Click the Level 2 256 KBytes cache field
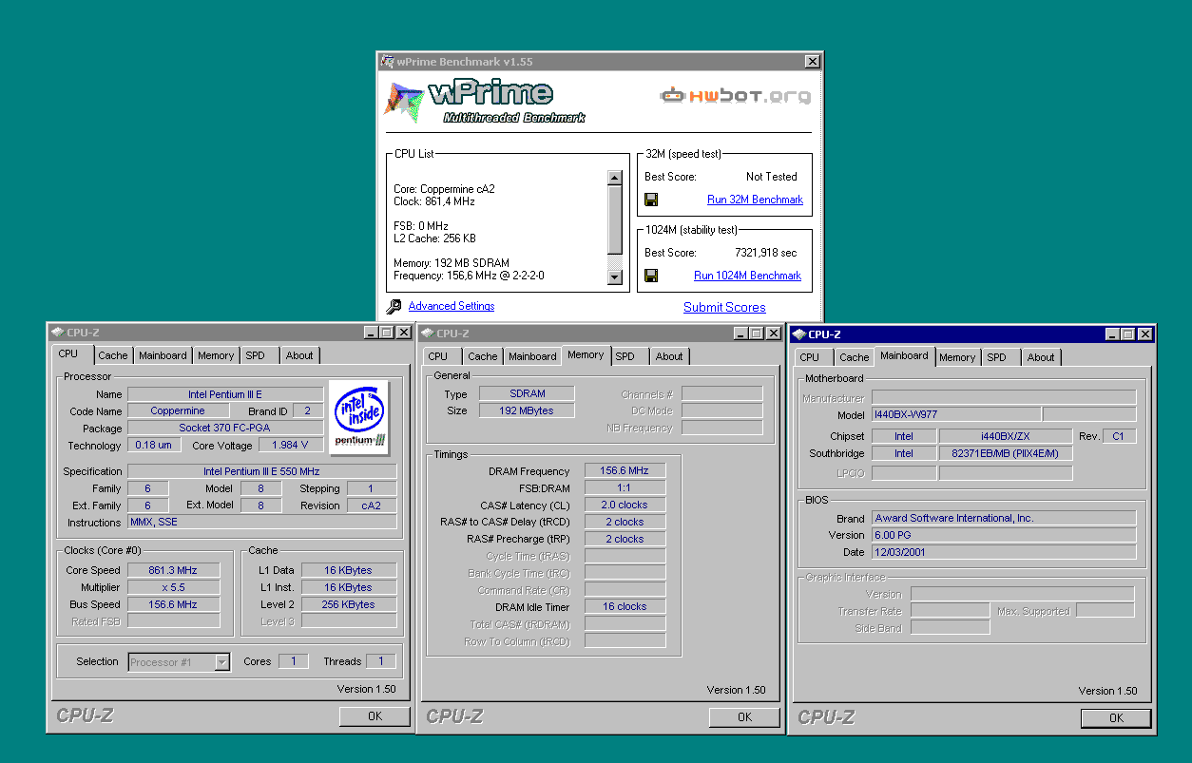Viewport: 1192px width, 763px height. [349, 604]
